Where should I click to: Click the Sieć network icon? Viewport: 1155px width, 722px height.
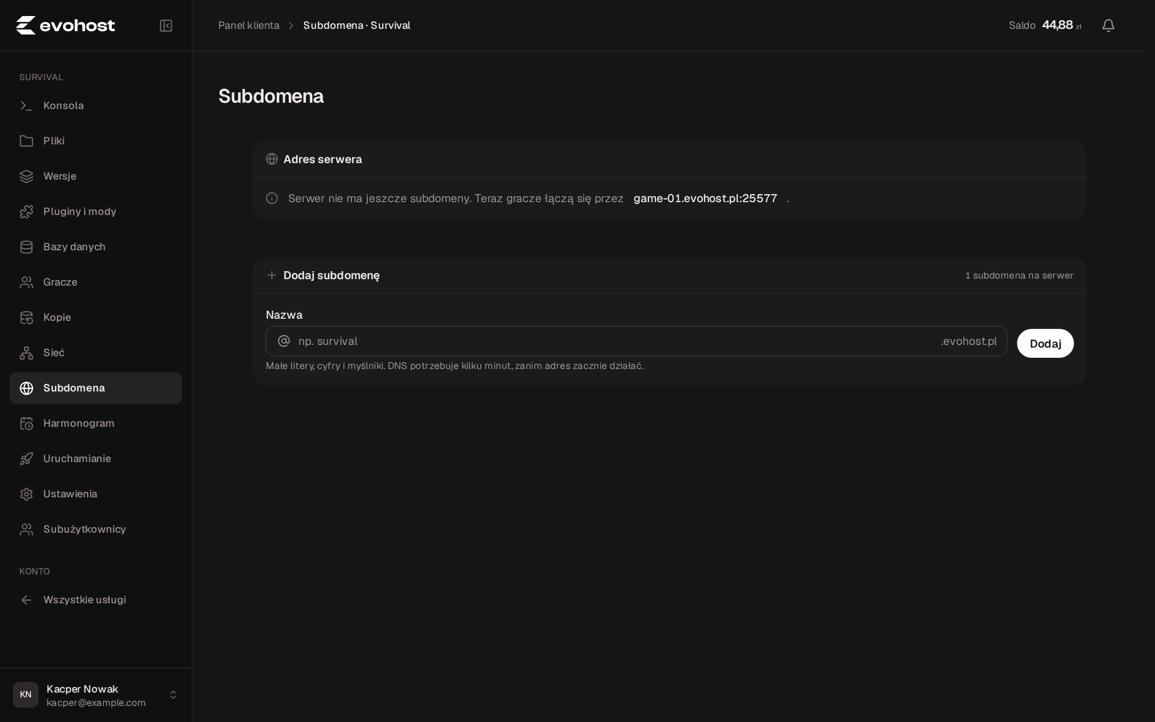click(26, 353)
